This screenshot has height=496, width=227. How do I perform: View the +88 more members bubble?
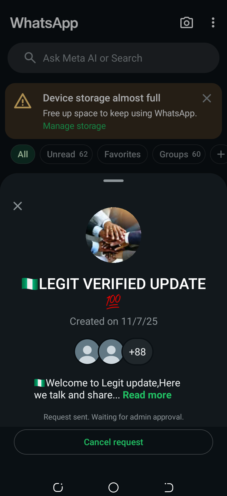(x=137, y=352)
